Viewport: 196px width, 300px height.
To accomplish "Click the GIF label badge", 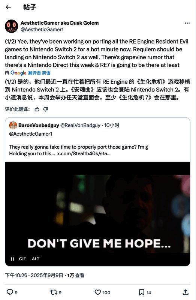I will pyautogui.click(x=22, y=259).
